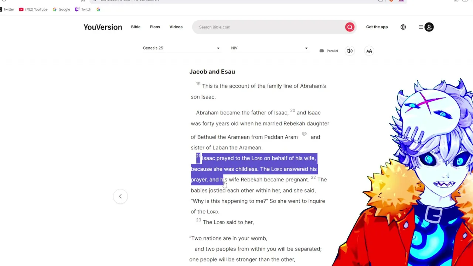Play audio Bible with speaker icon

pyautogui.click(x=350, y=51)
